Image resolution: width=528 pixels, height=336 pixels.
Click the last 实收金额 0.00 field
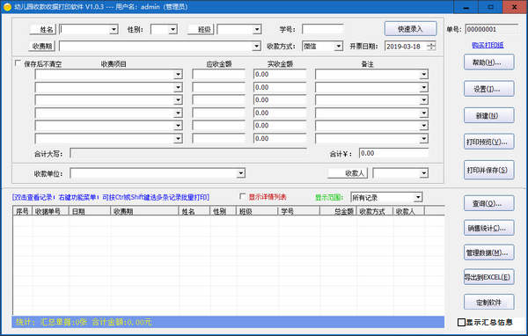click(280, 138)
